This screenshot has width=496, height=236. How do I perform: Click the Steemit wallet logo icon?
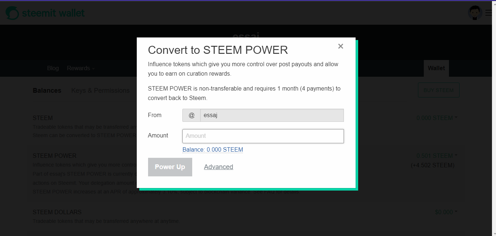point(12,13)
